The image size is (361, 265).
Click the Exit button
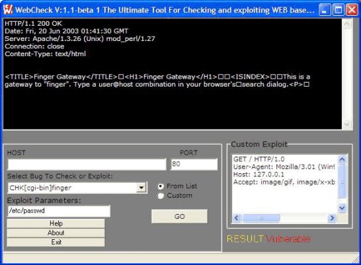[x=56, y=243]
